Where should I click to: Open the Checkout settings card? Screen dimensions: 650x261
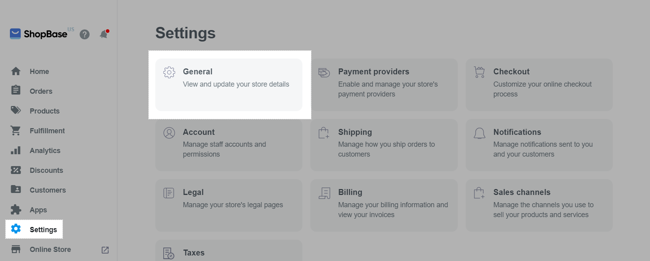539,85
